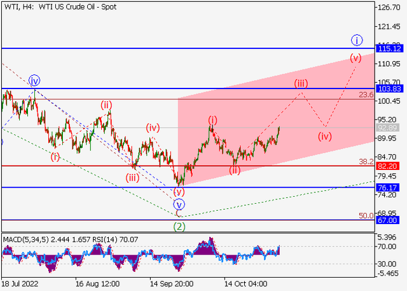Select the 103.83 blue price tag
Screen dimensions: 407x291
pyautogui.click(x=390, y=89)
